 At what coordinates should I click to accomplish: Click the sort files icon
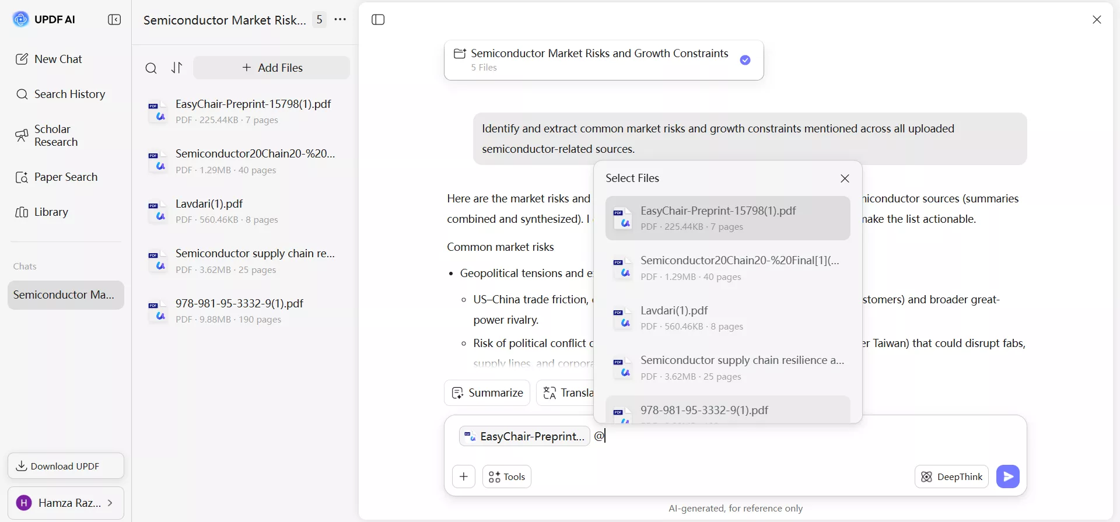pyautogui.click(x=177, y=68)
